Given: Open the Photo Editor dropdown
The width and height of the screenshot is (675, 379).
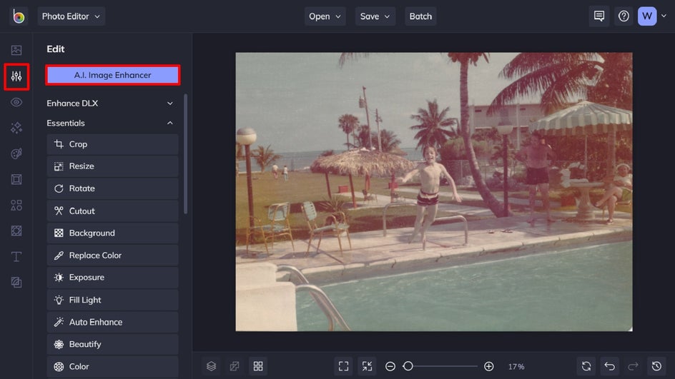Looking at the screenshot, I should click(71, 16).
